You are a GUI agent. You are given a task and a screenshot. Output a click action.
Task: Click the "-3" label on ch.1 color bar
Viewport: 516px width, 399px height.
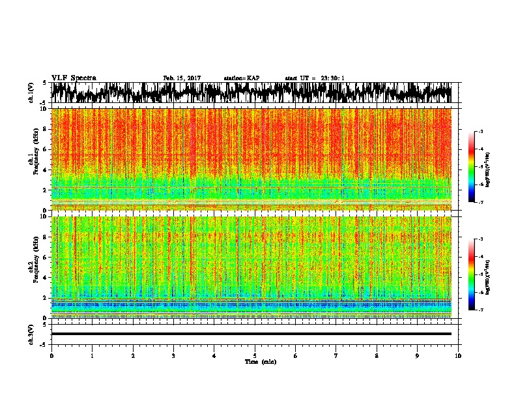pos(480,131)
